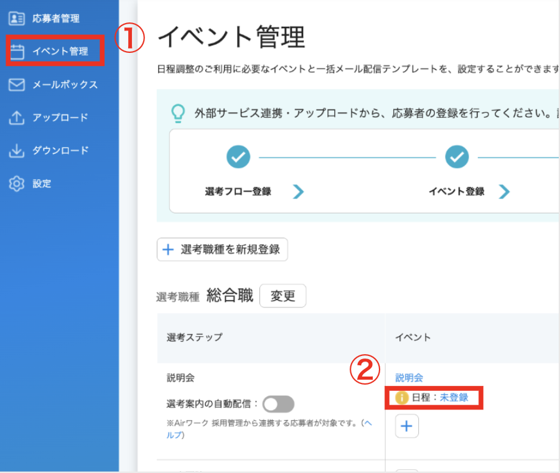Screen dimensions: 560x473
Task: Click the + button to add an event
Action: [x=407, y=426]
